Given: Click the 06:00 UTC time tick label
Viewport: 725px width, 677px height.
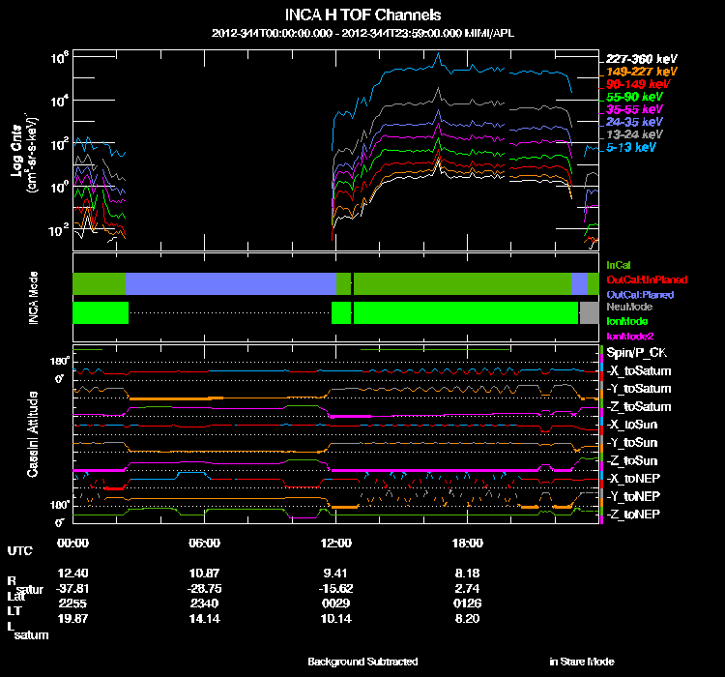Looking at the screenshot, I should pos(204,543).
